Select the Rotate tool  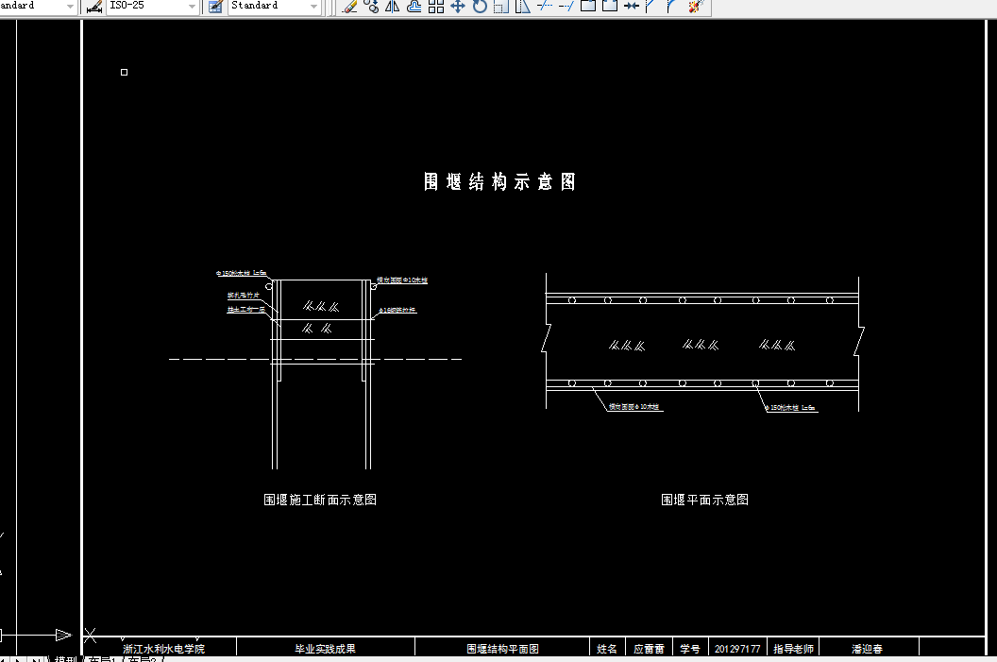(x=480, y=7)
